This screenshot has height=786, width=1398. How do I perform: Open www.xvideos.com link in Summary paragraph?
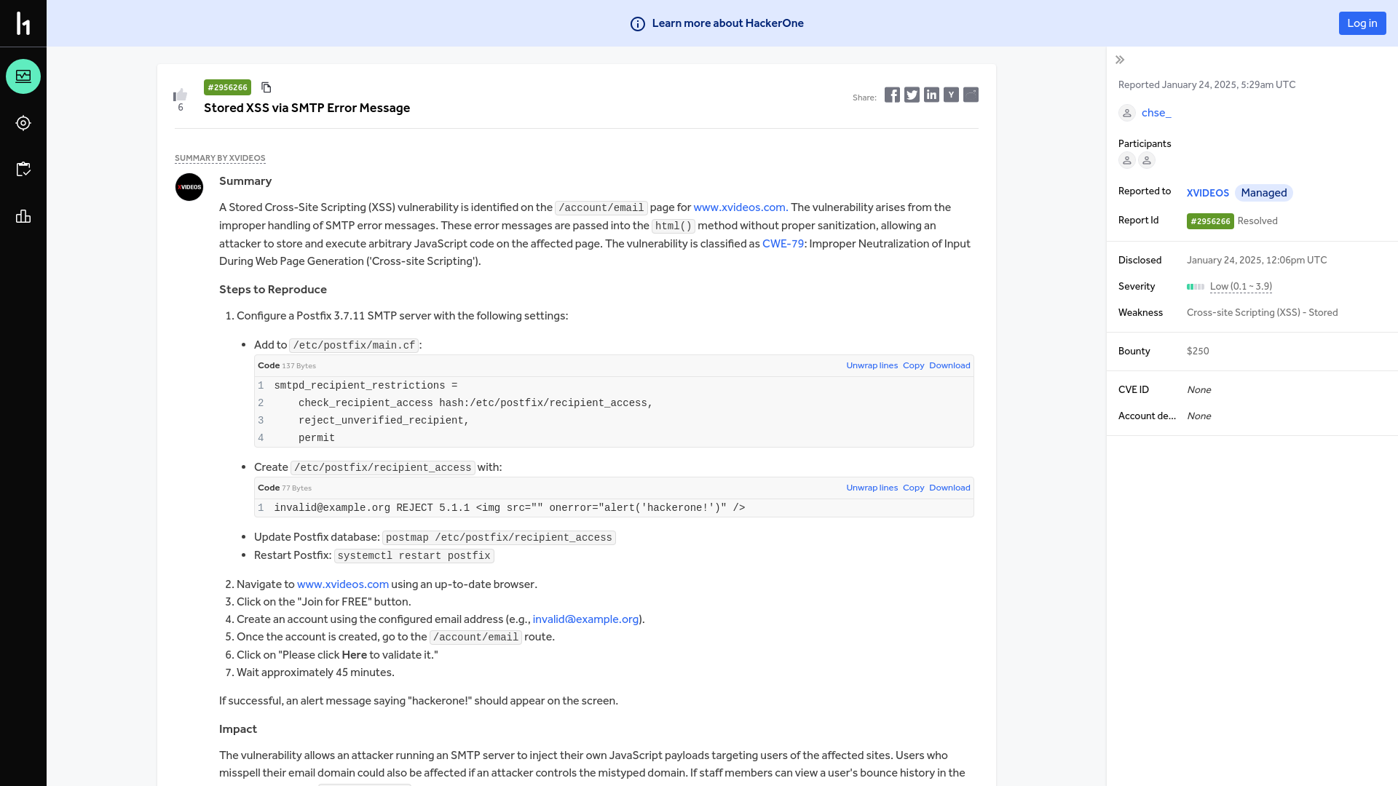click(x=739, y=207)
